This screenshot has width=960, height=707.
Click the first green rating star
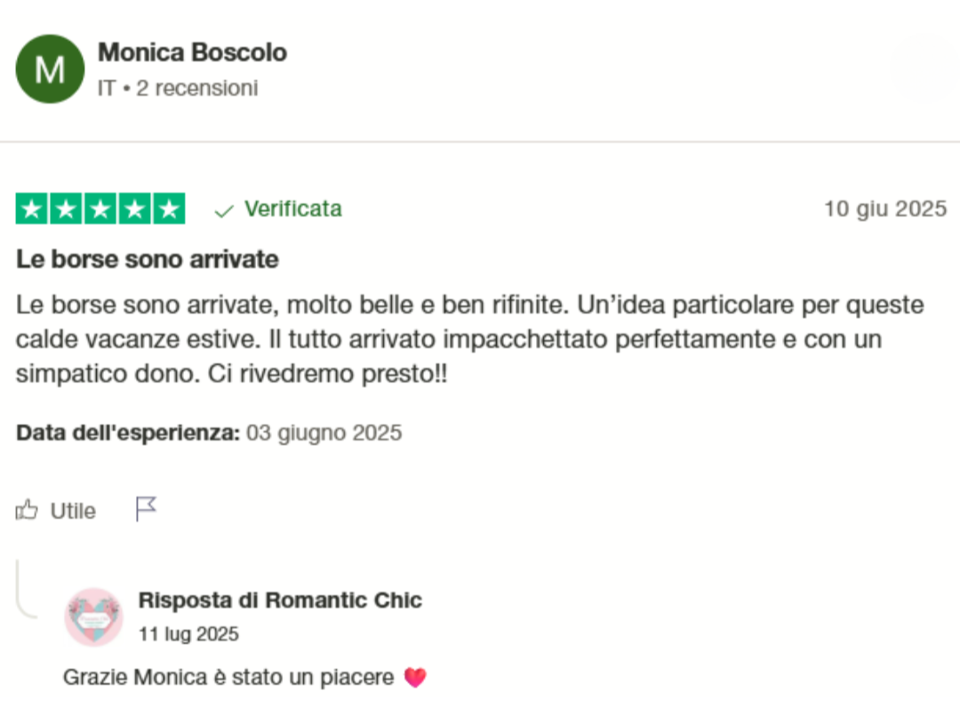click(32, 209)
